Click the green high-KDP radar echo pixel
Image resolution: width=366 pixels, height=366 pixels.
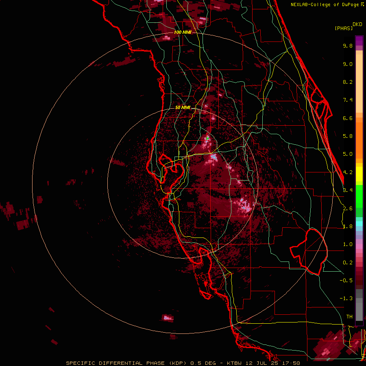click(x=207, y=138)
